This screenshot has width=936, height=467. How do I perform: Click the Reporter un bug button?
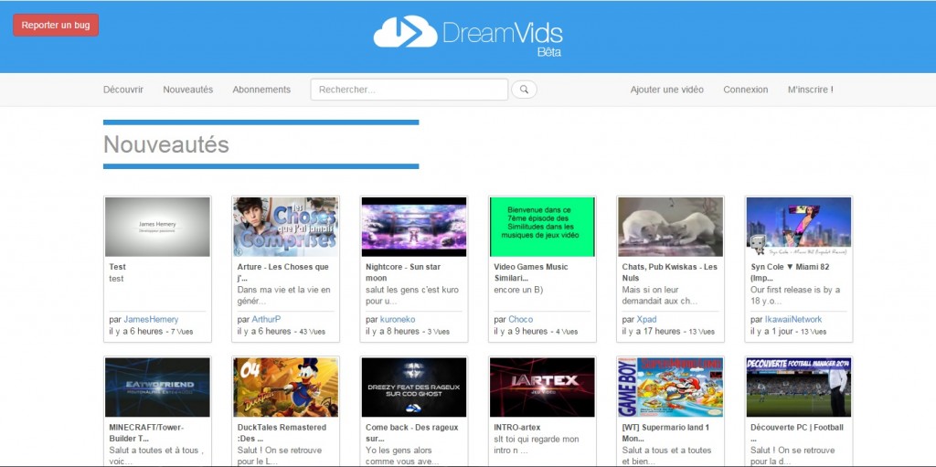pos(56,25)
